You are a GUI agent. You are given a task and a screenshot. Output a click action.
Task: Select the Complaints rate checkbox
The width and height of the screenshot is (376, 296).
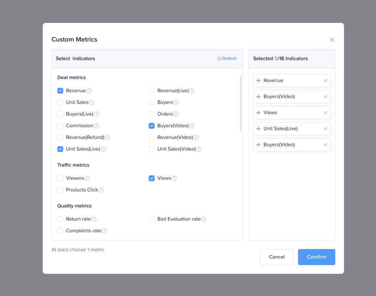click(x=60, y=231)
